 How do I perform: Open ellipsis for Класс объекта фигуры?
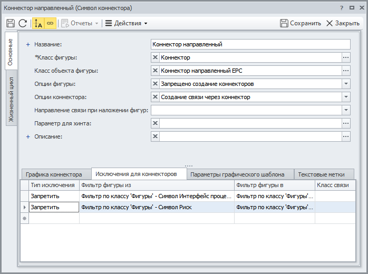point(346,71)
